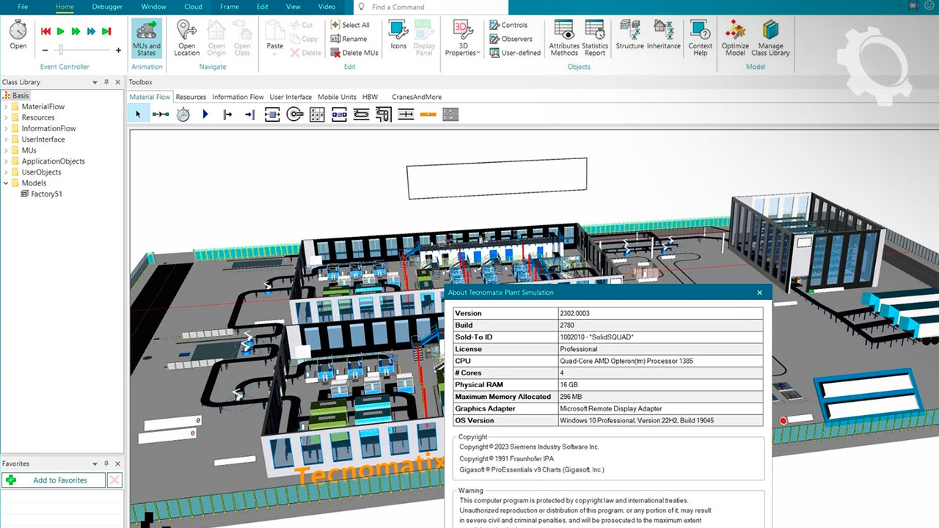Show the Inheritance view

664,34
